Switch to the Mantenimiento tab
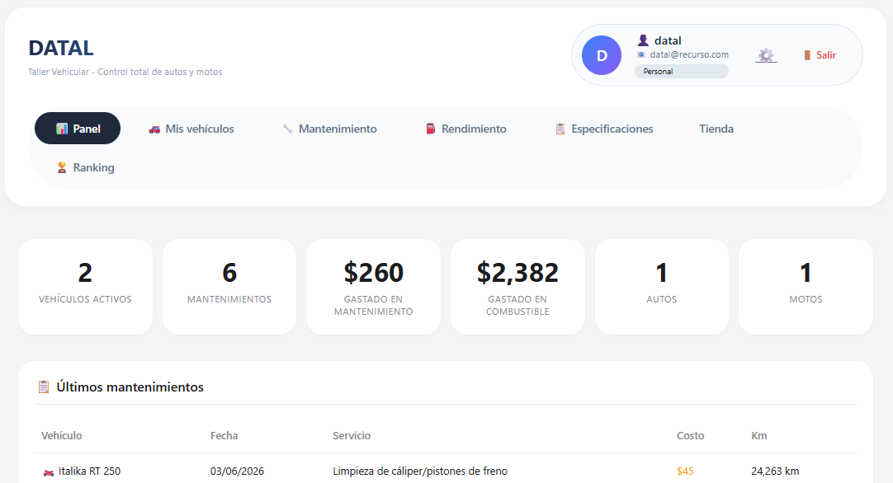This screenshot has width=893, height=483. coord(330,129)
